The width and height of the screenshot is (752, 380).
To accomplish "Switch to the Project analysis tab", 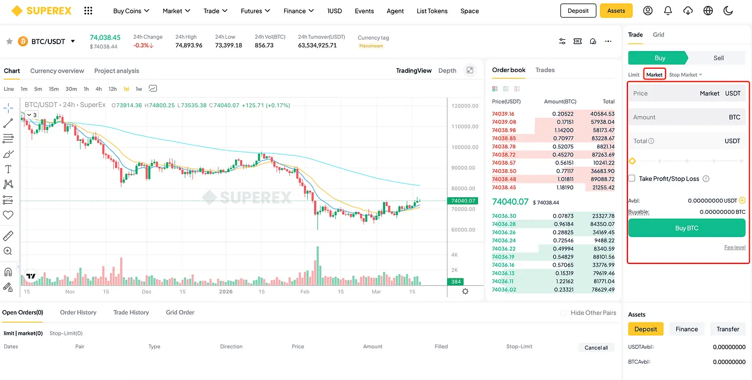I will click(117, 71).
